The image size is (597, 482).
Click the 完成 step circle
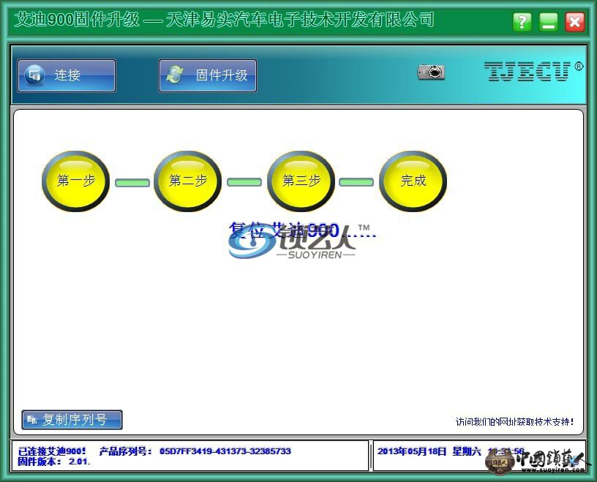tap(413, 181)
